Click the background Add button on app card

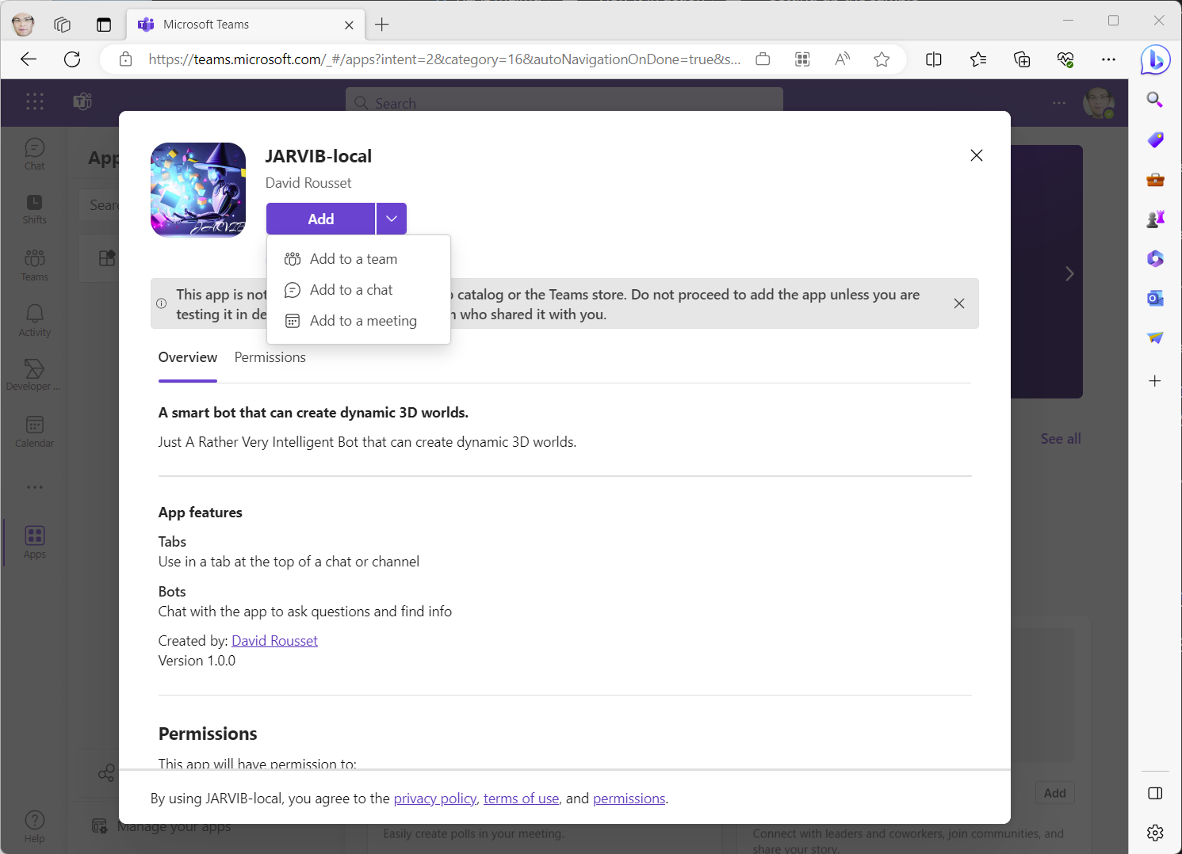(x=1054, y=793)
